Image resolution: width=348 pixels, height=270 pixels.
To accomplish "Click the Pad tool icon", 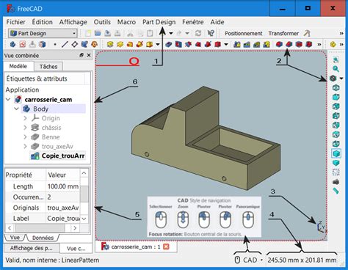I will pyautogui.click(x=110, y=44).
